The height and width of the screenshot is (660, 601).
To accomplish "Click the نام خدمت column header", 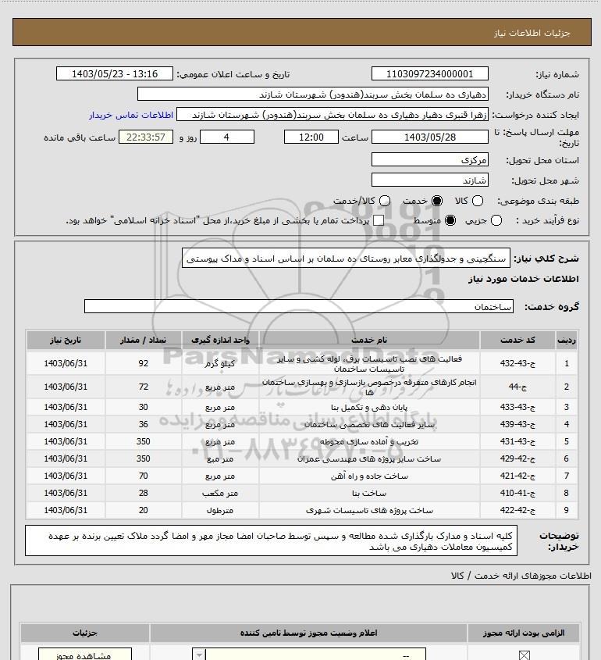I will (x=369, y=340).
